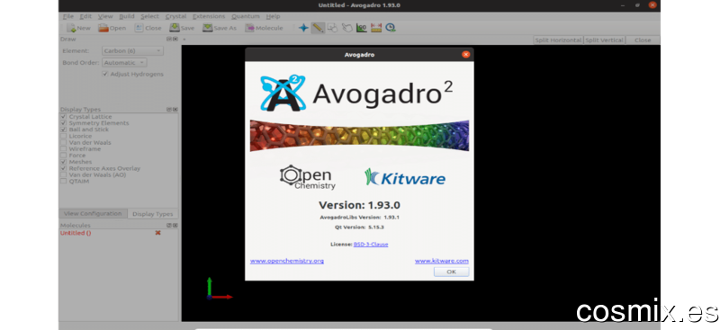Open the Animation clock tool
This screenshot has height=330, width=720.
391,28
